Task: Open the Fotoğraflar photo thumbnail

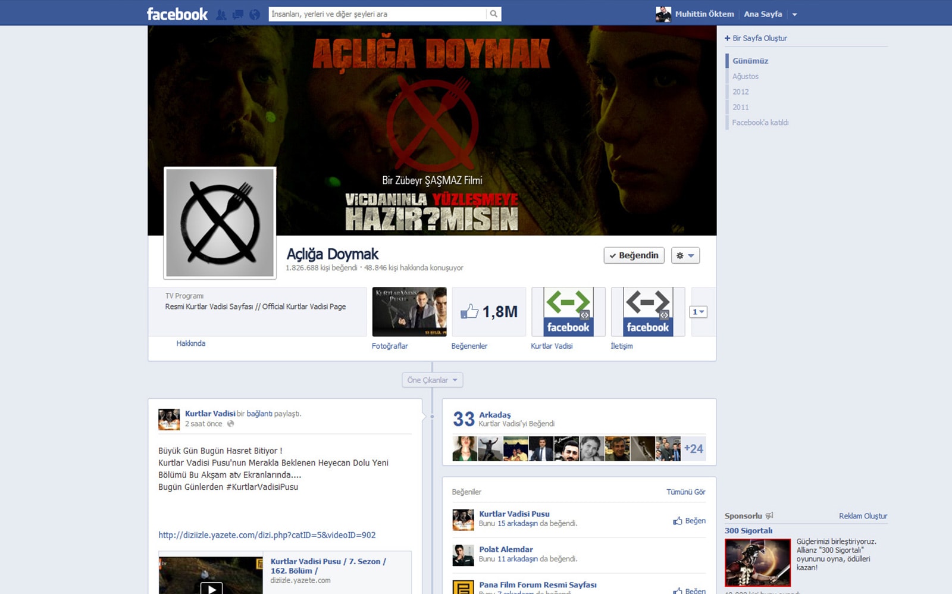Action: pyautogui.click(x=409, y=312)
